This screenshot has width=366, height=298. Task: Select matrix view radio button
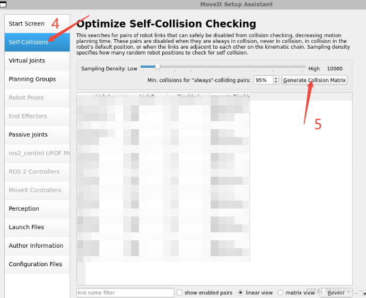281,293
